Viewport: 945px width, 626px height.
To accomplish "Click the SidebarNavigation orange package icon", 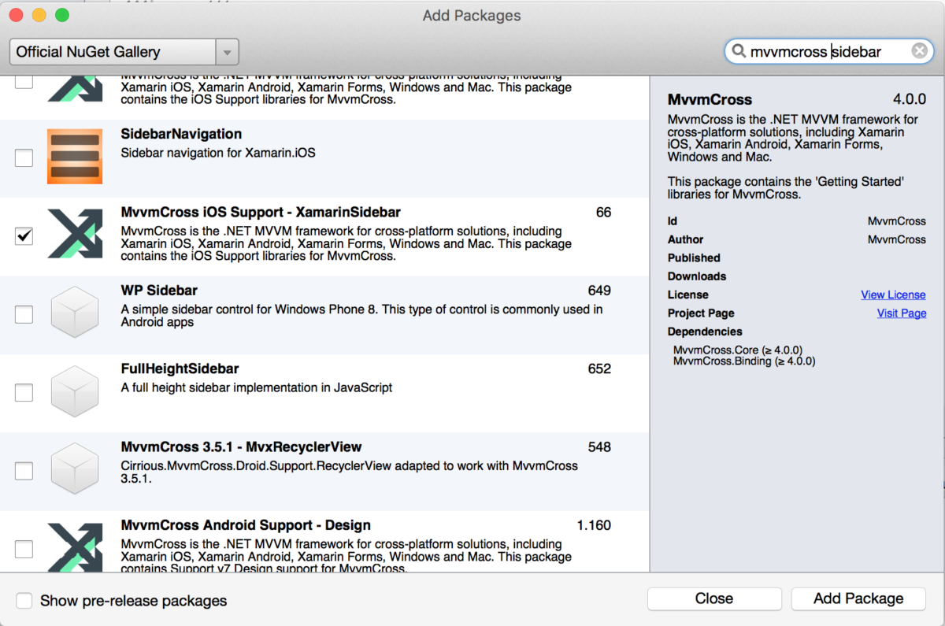I will coord(75,157).
